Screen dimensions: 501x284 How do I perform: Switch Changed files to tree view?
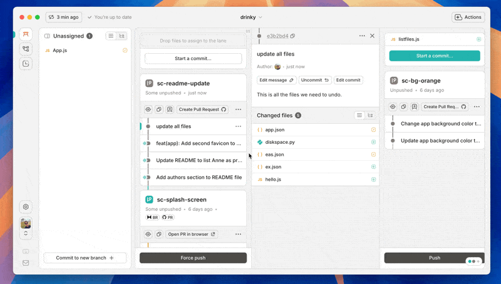coord(370,115)
